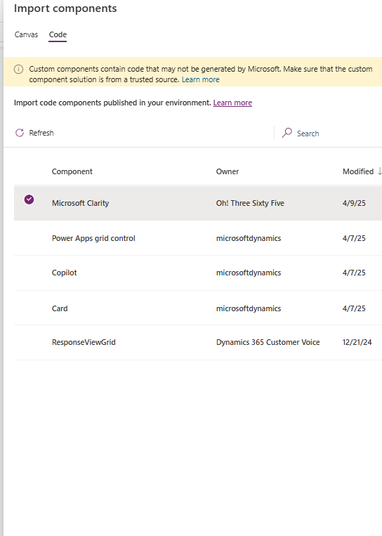Click Dynamics 365 Customer Voice owner cell
382x536 pixels.
pyautogui.click(x=268, y=342)
